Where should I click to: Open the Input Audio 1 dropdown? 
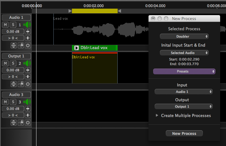click(x=184, y=92)
